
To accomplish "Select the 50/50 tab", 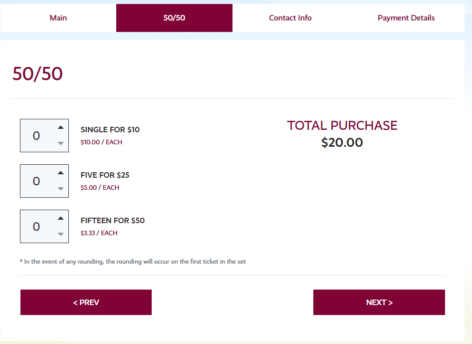I will 174,18.
